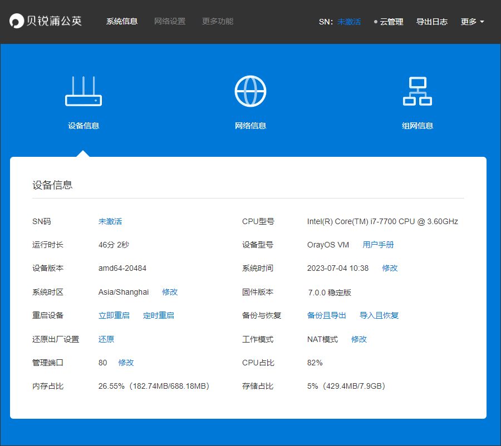Click 修改 next to 系统时区
The height and width of the screenshot is (446, 501).
point(170,291)
